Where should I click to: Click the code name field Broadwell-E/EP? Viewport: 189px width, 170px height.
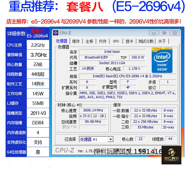point(97,57)
